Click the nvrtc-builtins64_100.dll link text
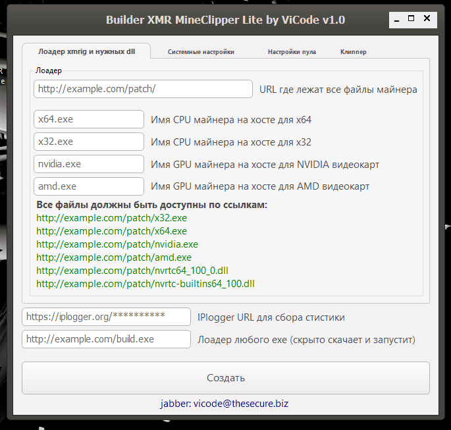This screenshot has width=451, height=430. [146, 284]
